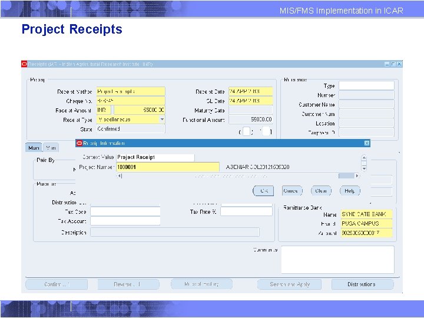Image resolution: width=424 pixels, height=318 pixels.
Task: Click scroll up arrow in Receipt Information
Action: 364,157
